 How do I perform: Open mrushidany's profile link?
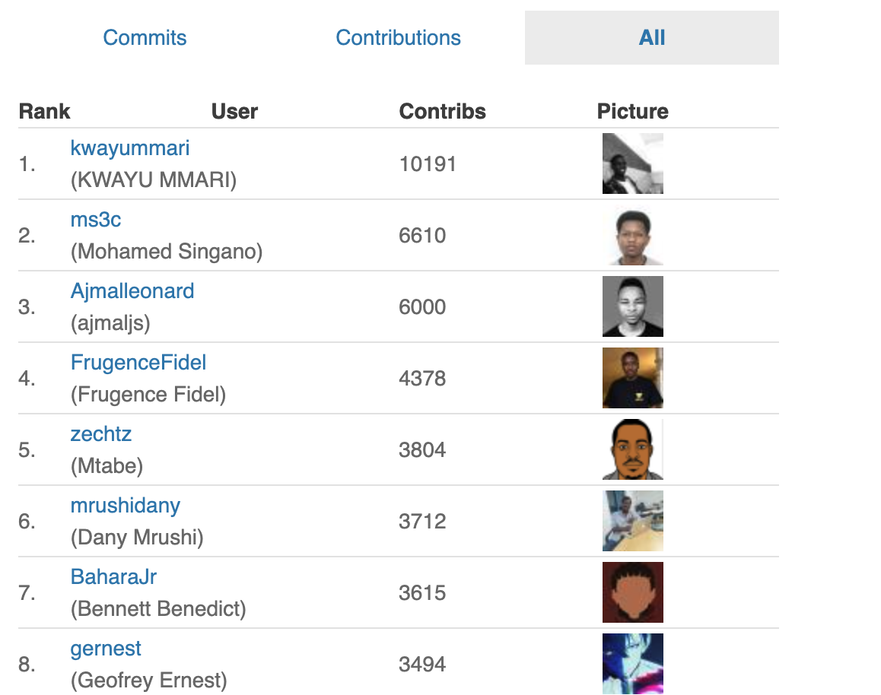click(126, 506)
